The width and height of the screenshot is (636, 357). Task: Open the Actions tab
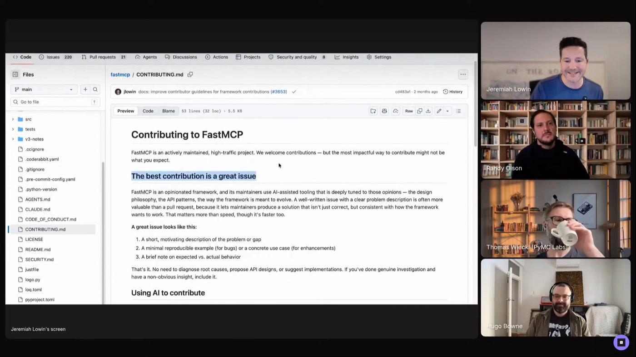point(216,57)
